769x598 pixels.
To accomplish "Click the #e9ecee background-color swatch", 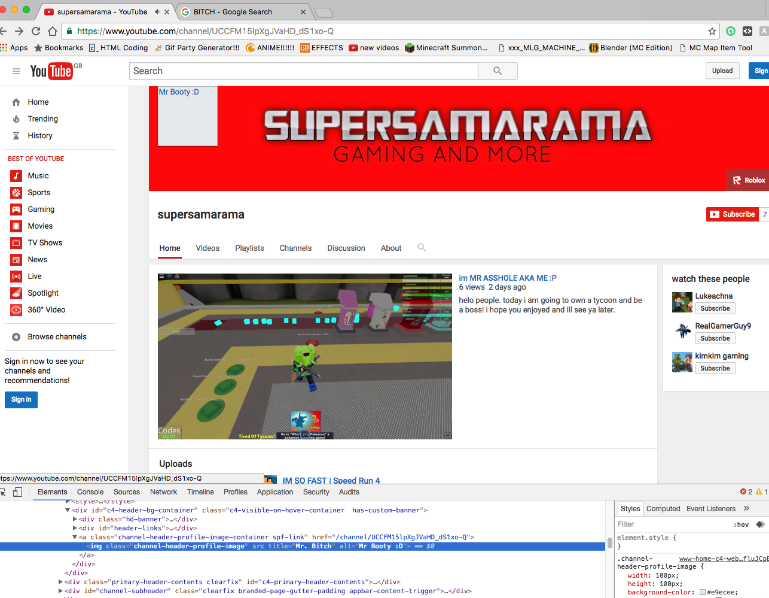I will coord(703,593).
